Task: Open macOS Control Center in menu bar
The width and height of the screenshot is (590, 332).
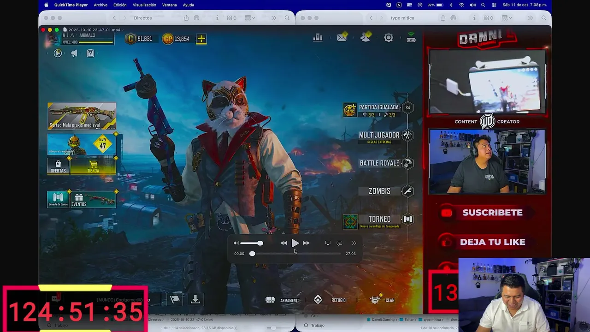Action: pyautogui.click(x=494, y=5)
